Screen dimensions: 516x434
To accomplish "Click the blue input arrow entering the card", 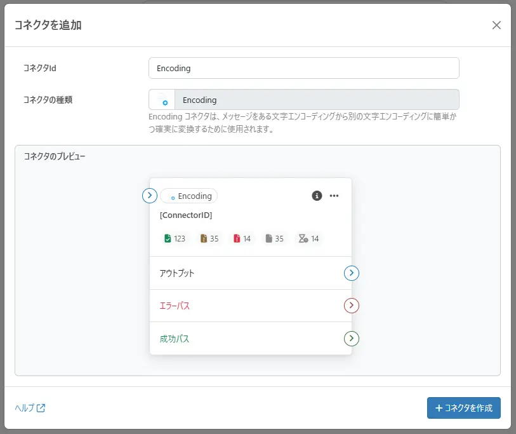I will (x=149, y=196).
